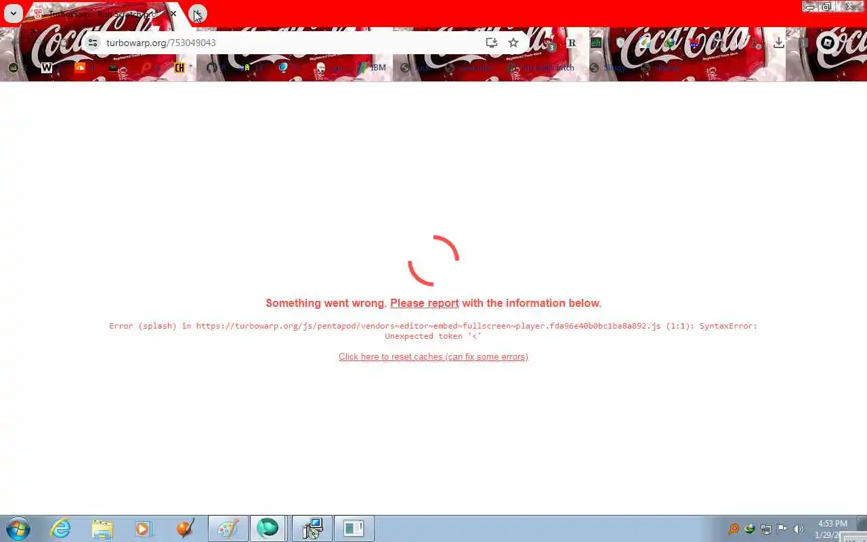Open the clock showing 4:53 PM
Viewport: 867px width, 542px height.
tap(832, 529)
